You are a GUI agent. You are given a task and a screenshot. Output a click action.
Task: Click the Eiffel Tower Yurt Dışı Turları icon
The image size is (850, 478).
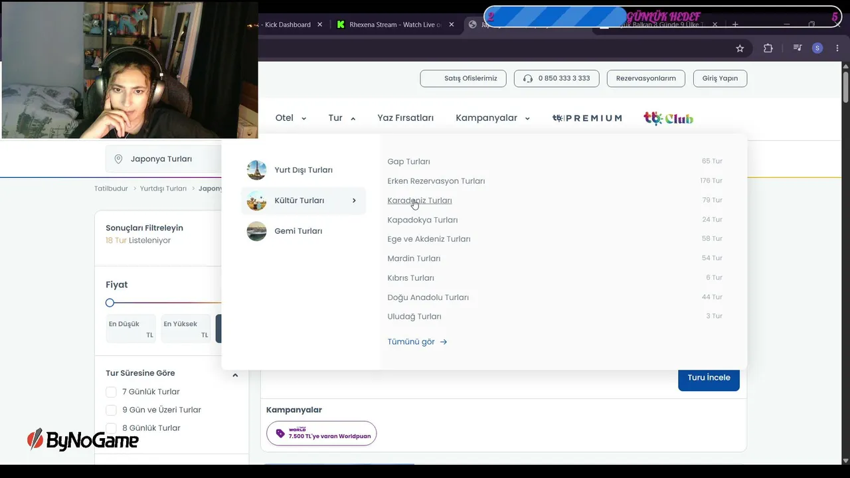256,170
